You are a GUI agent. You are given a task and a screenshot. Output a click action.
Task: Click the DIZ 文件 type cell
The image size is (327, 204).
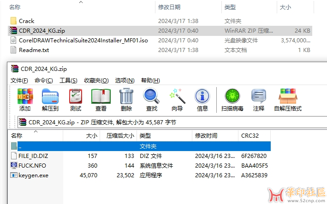[151, 156]
